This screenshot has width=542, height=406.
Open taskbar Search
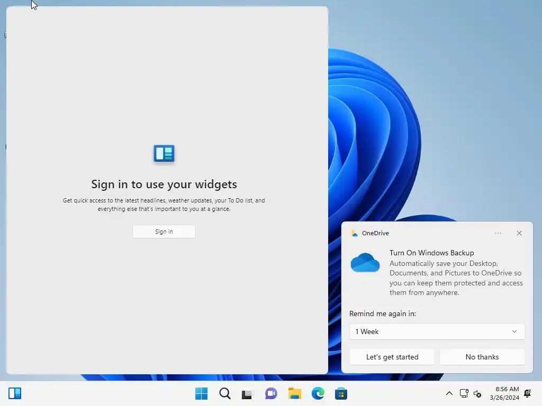coord(224,393)
